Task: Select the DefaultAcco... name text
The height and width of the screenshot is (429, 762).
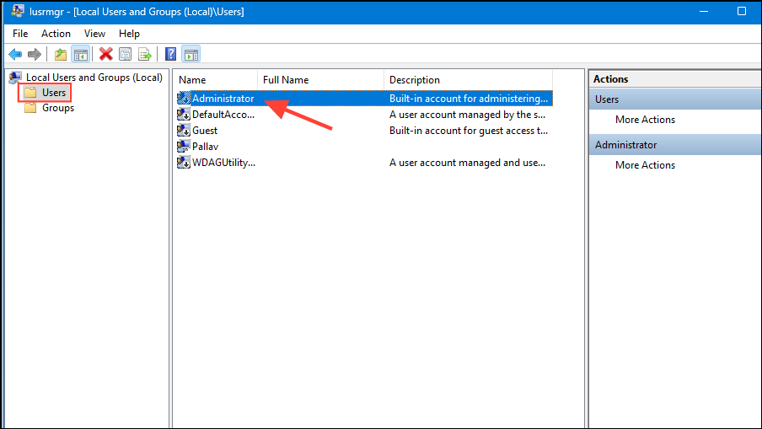Action: coord(223,115)
